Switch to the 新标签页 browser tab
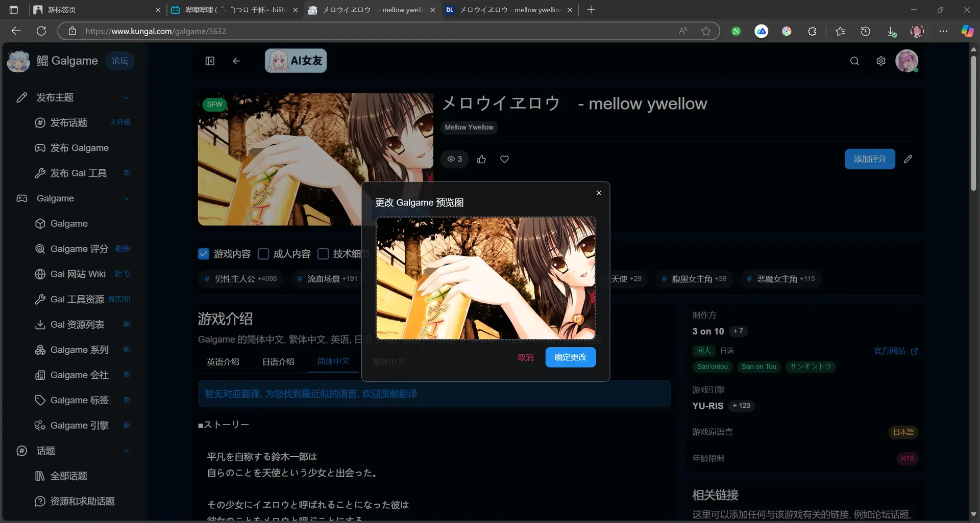This screenshot has height=523, width=980. click(x=97, y=10)
